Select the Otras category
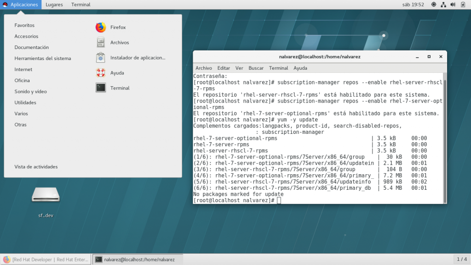 click(20, 125)
